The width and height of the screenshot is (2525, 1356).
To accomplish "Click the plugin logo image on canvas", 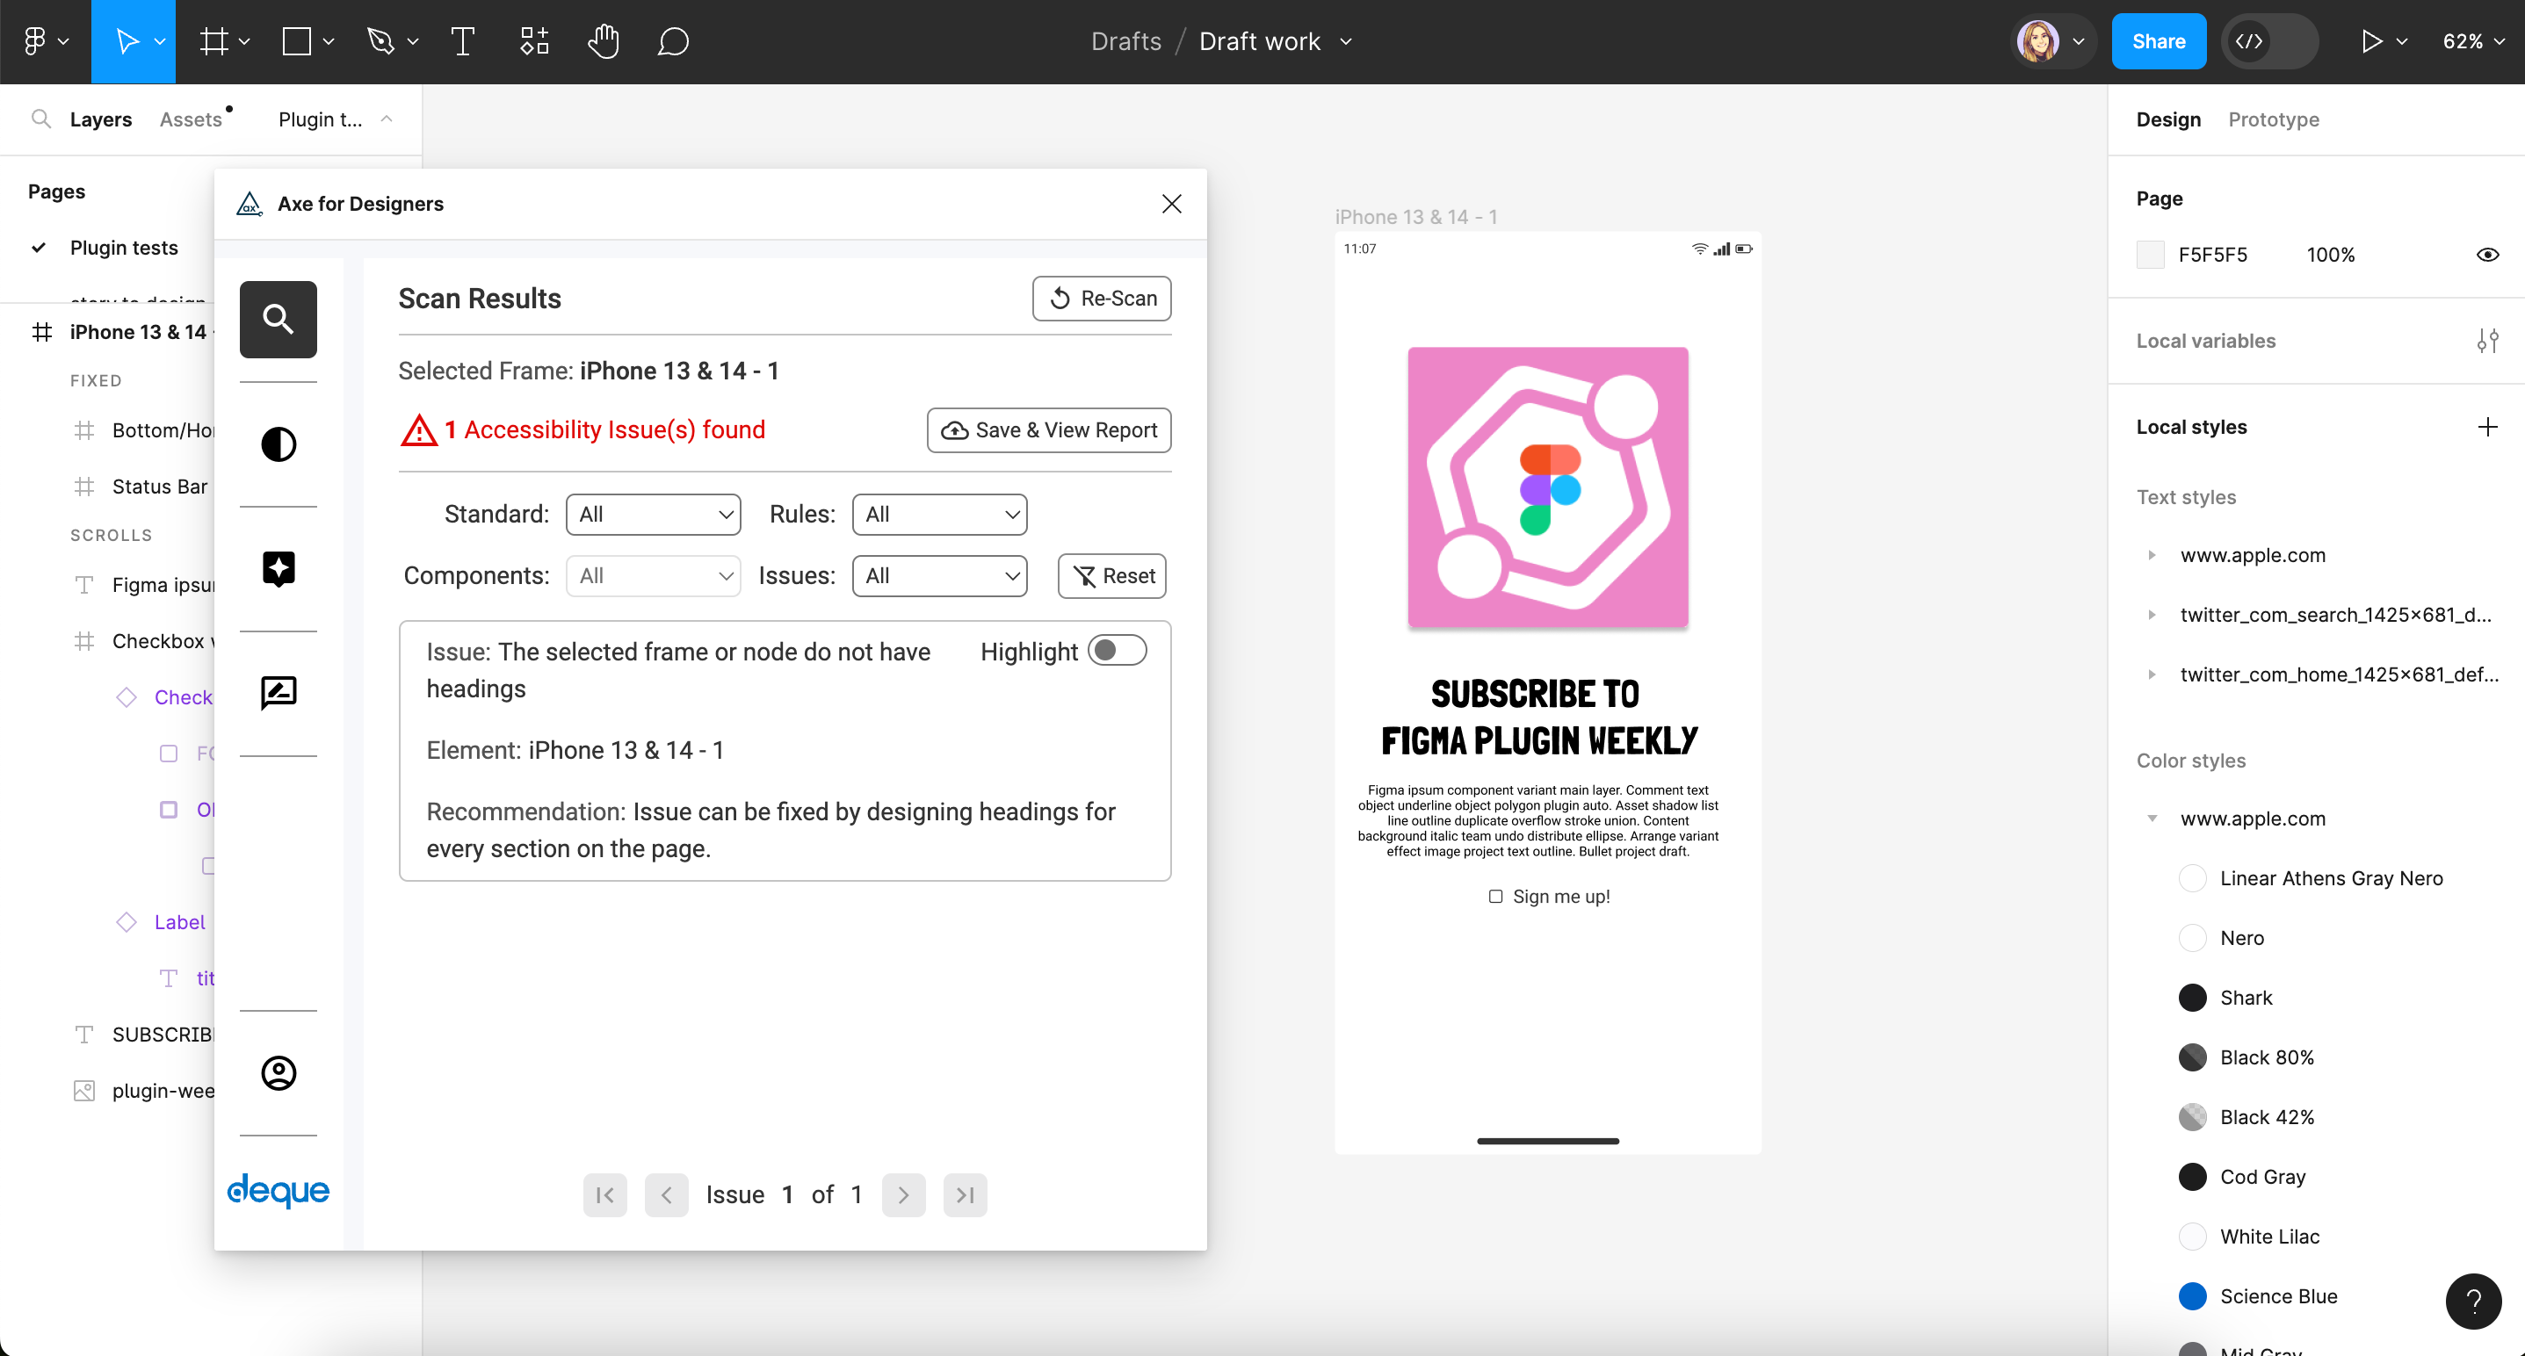I will coord(1548,487).
